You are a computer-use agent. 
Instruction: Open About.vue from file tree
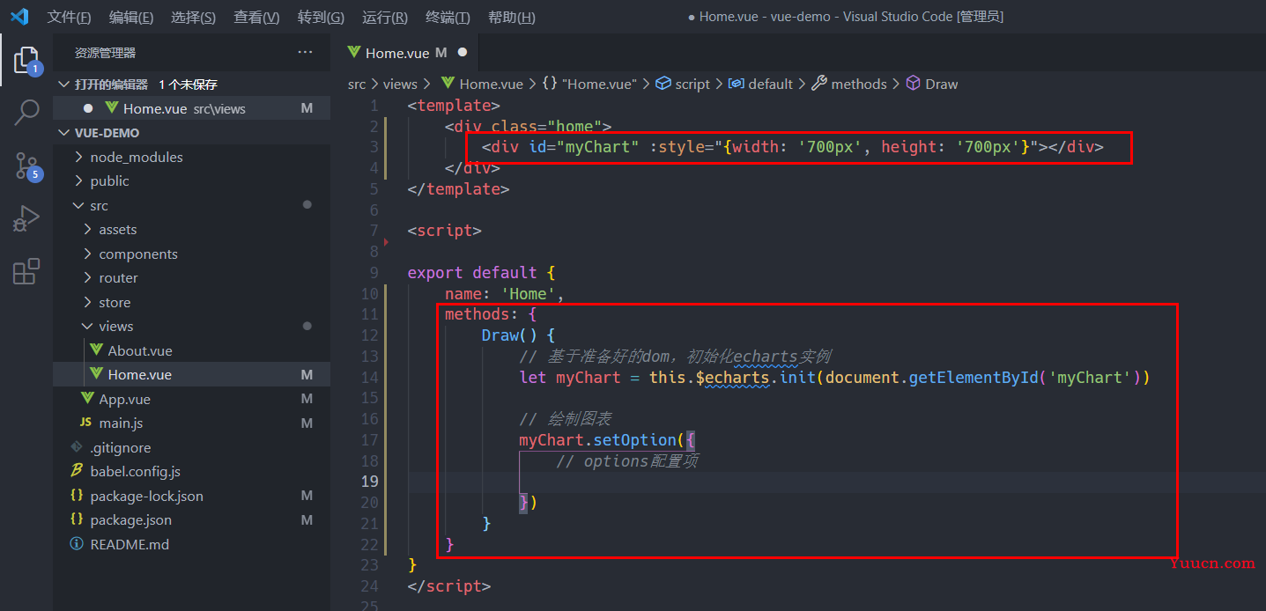tap(191, 350)
